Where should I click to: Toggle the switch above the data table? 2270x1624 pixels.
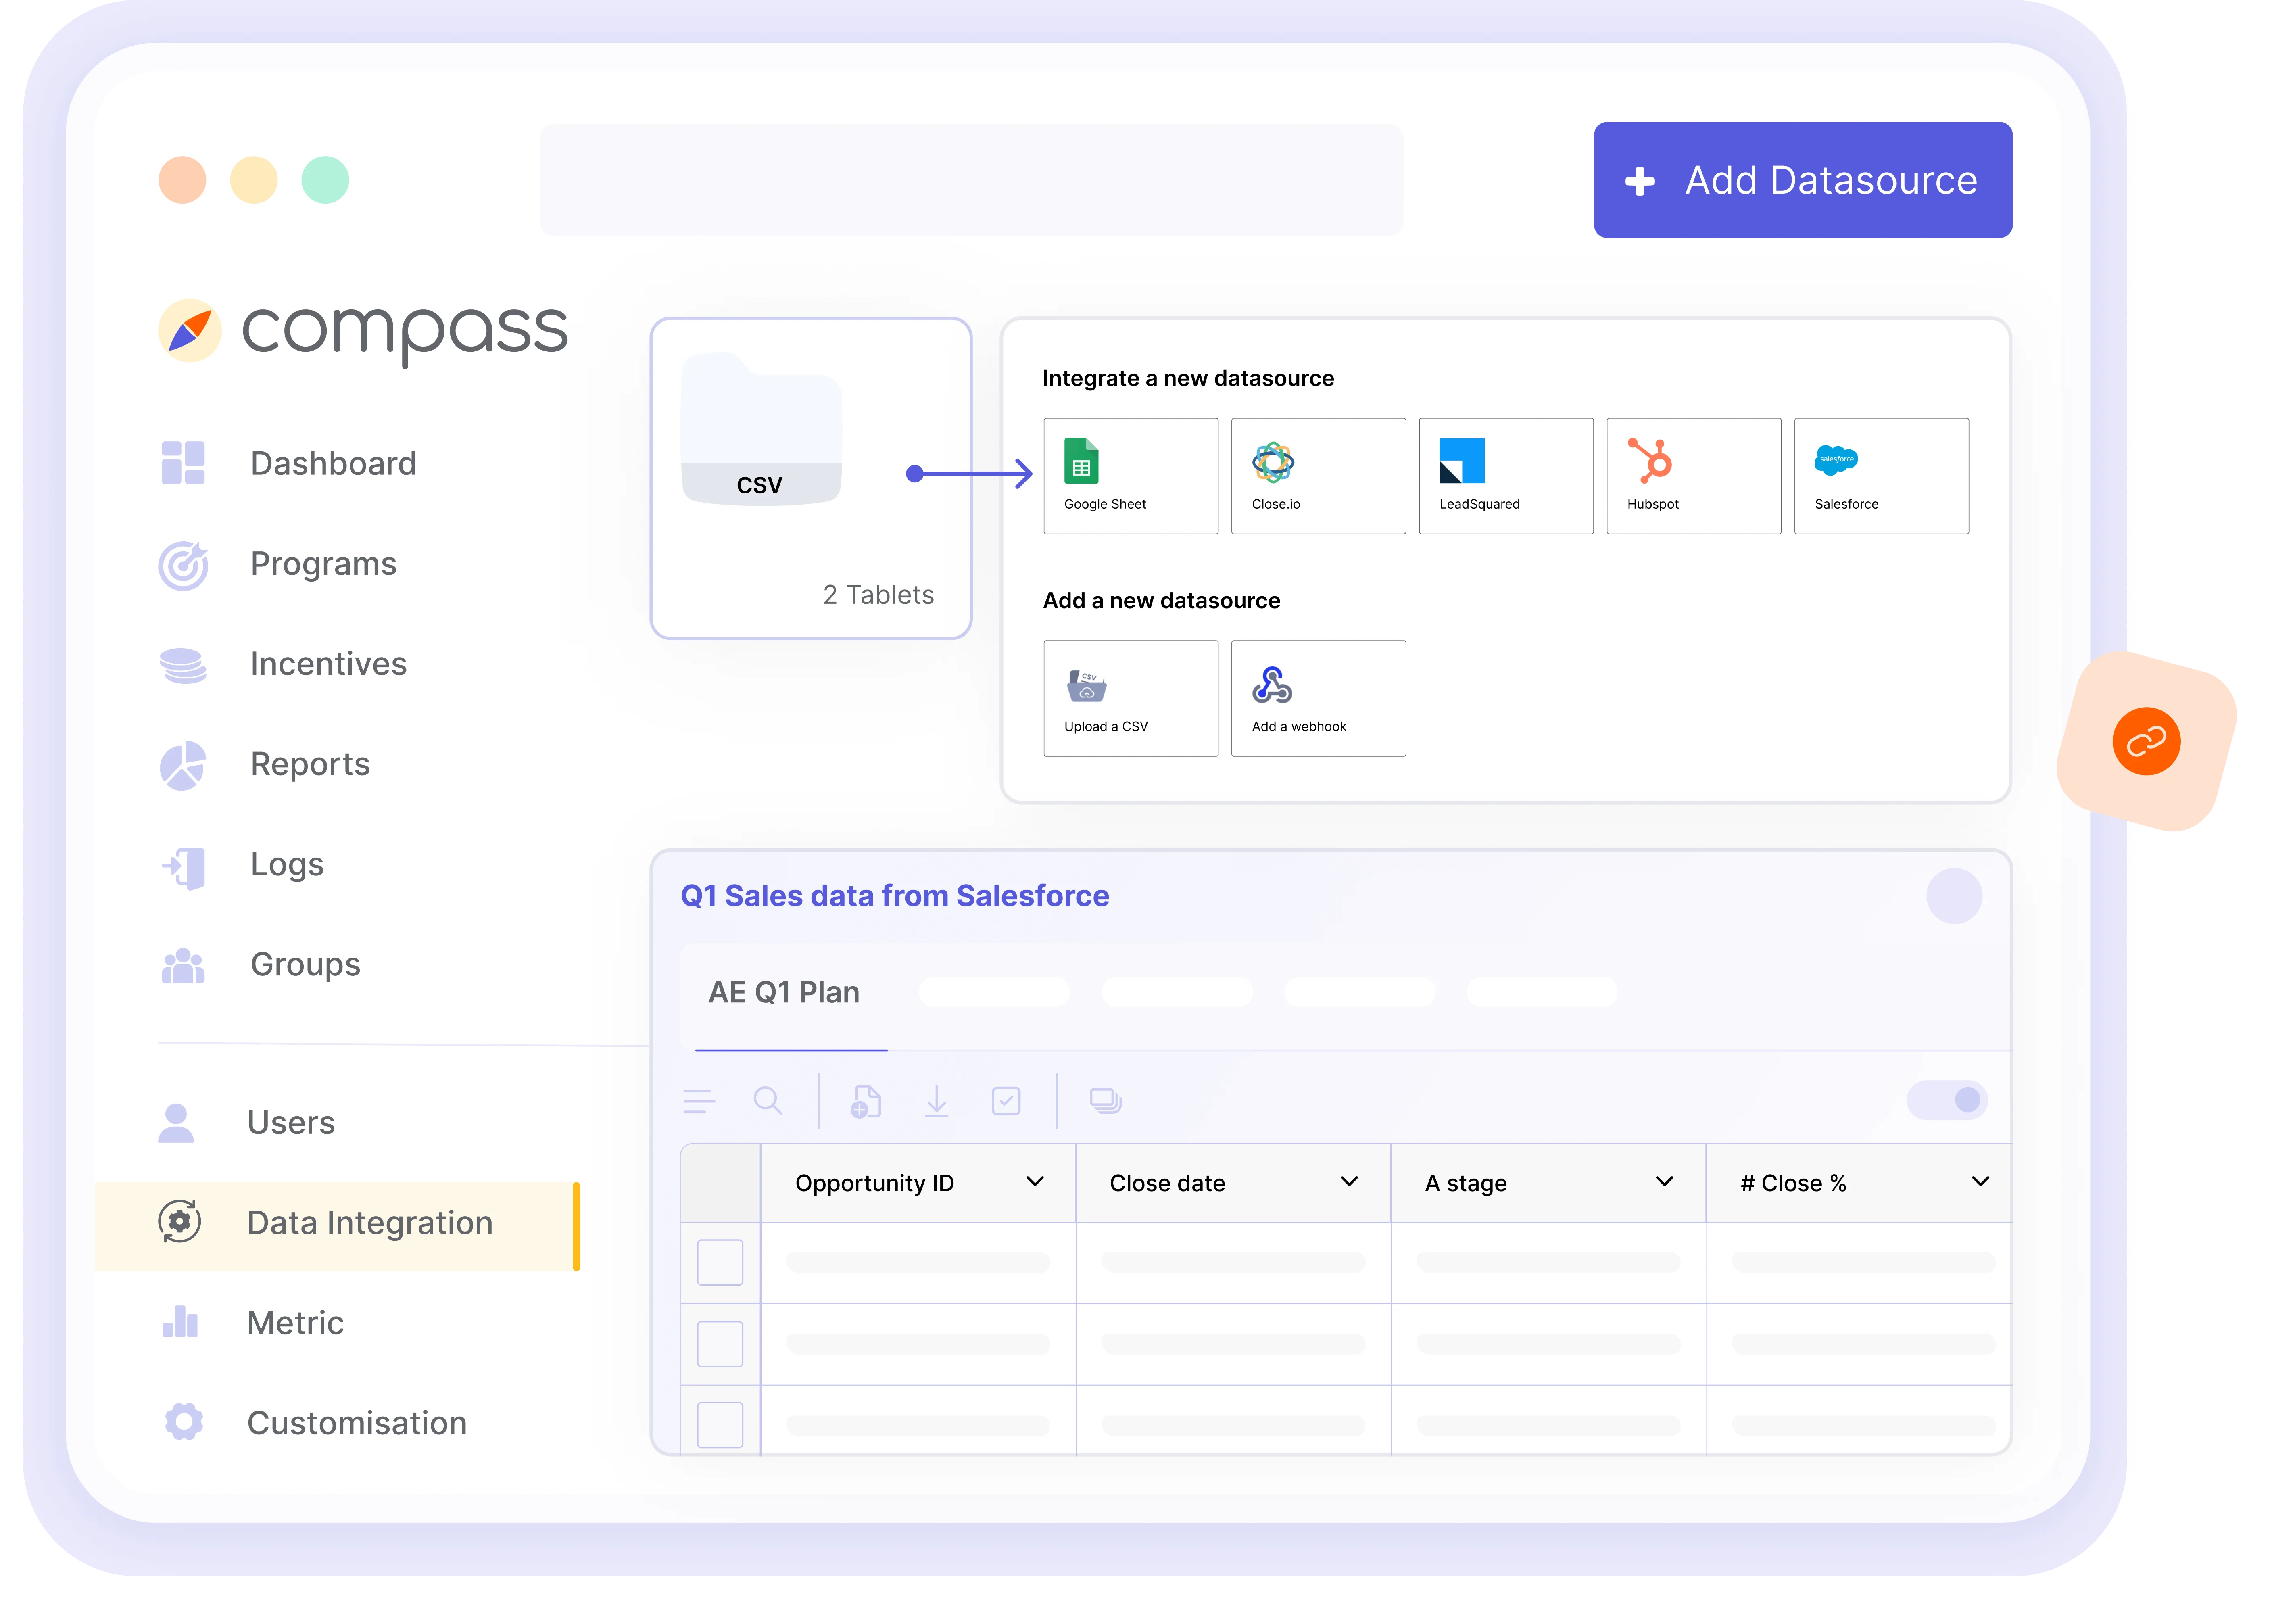tap(1946, 1100)
